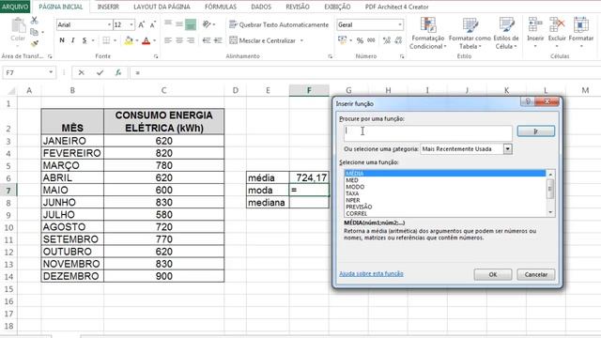Screen dimensions: 601x338
Task: Cancel formula entry with X icon
Action: point(82,72)
